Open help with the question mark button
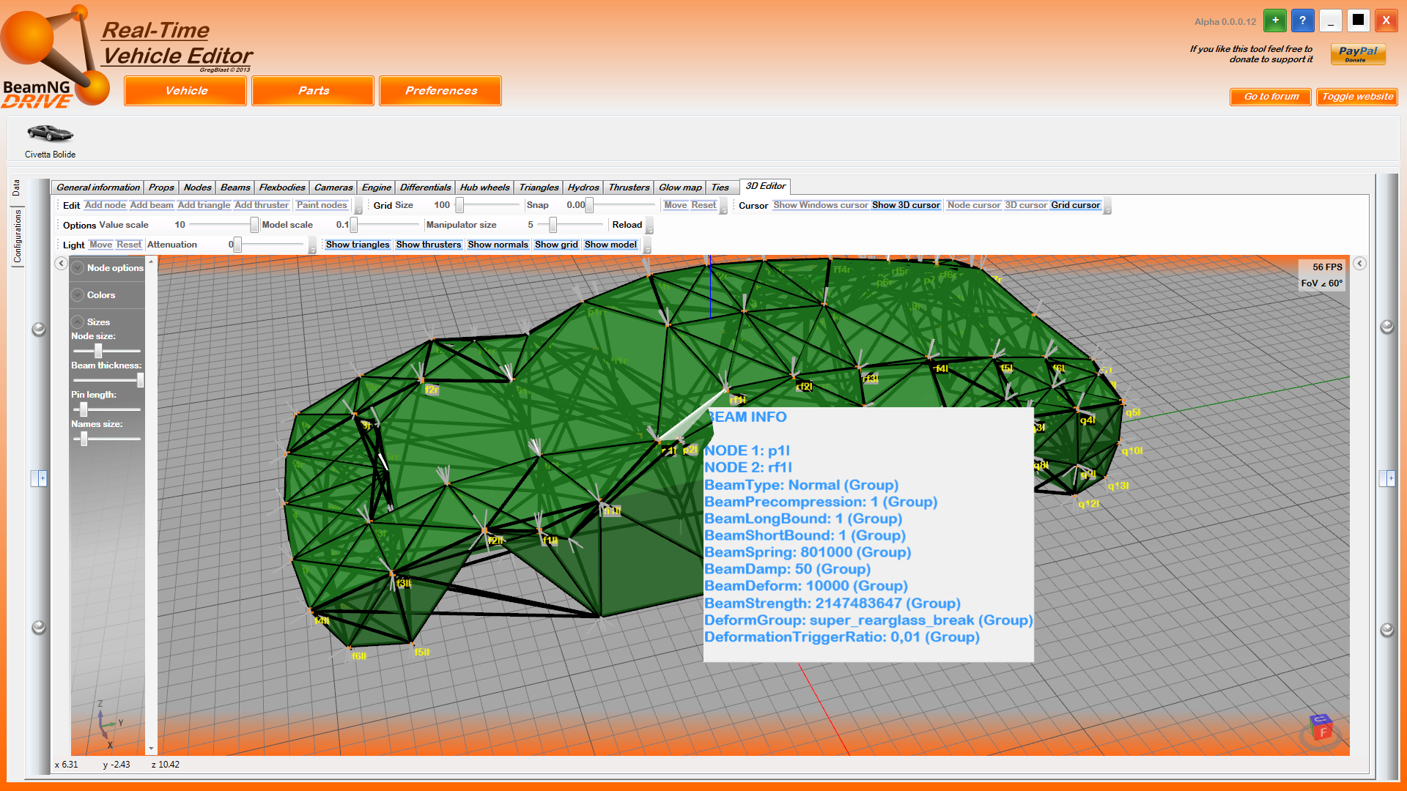Image resolution: width=1407 pixels, height=791 pixels. 1302,21
